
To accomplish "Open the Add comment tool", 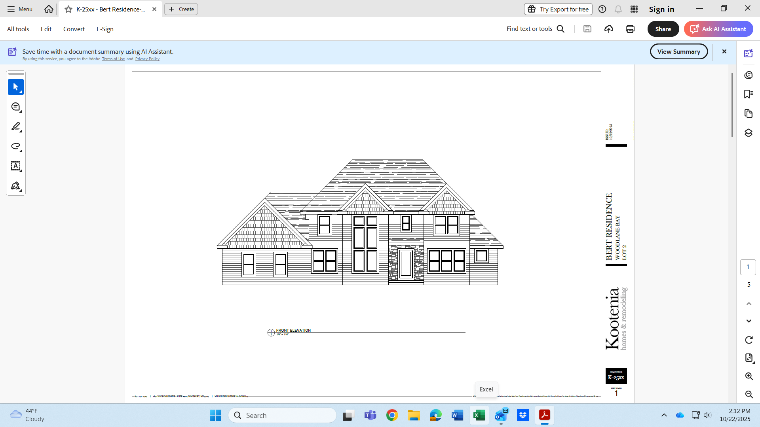I will coord(16,107).
